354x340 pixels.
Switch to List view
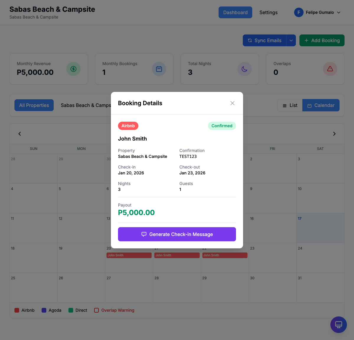290,105
